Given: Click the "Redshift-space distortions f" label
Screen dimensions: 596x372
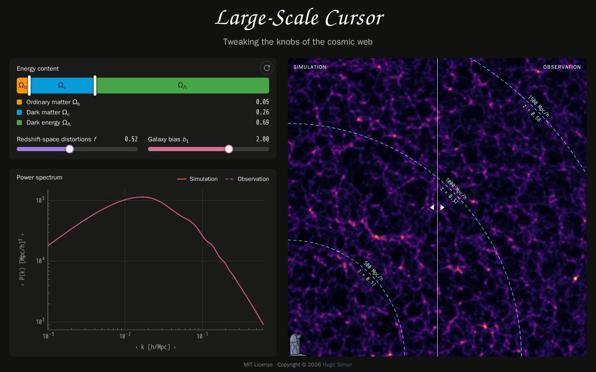Looking at the screenshot, I should pos(57,139).
